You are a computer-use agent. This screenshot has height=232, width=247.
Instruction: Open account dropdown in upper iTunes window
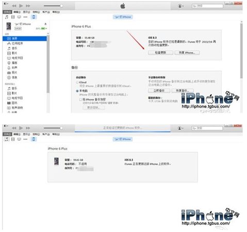(x=180, y=6)
